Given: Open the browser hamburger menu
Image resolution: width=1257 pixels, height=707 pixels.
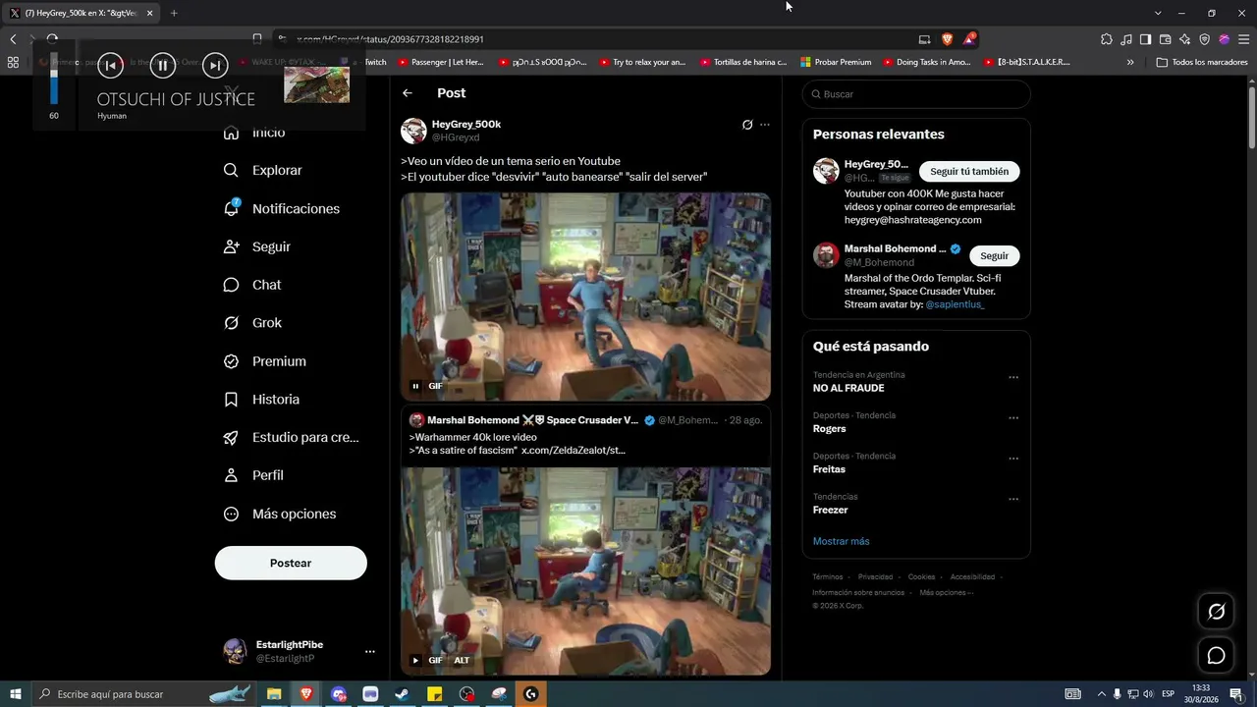Looking at the screenshot, I should (1242, 39).
